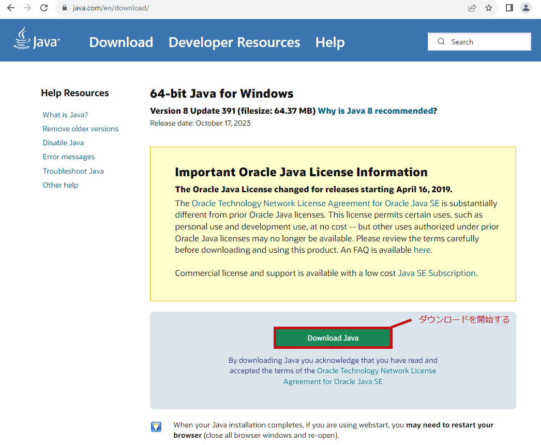Click the 'Release date: October 17, 2023' text
Image resolution: width=541 pixels, height=445 pixels.
click(x=200, y=123)
